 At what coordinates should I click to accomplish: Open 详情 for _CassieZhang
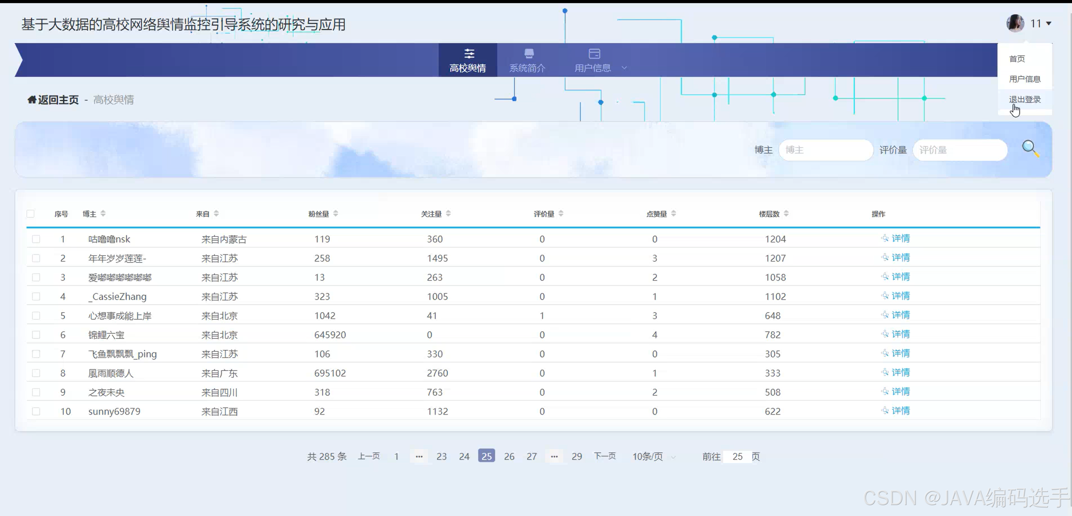click(x=896, y=296)
